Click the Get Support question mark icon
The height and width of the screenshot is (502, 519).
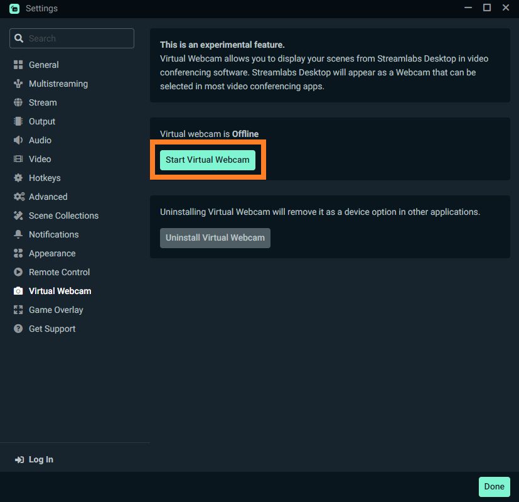[18, 329]
